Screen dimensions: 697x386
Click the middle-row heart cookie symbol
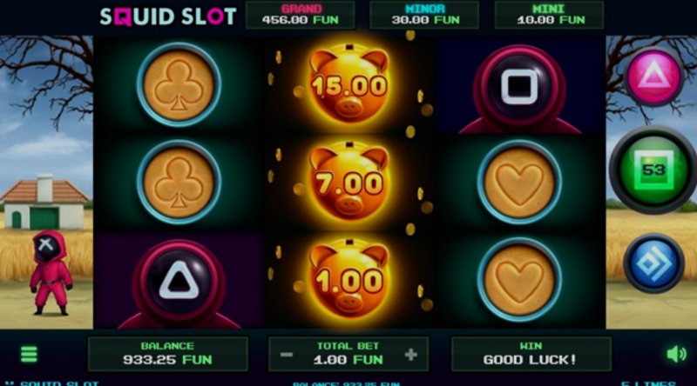[x=519, y=182]
